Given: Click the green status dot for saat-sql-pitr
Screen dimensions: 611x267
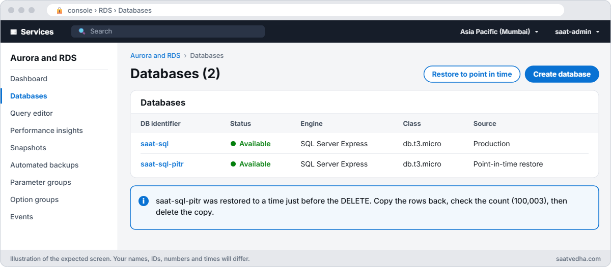Looking at the screenshot, I should [233, 164].
